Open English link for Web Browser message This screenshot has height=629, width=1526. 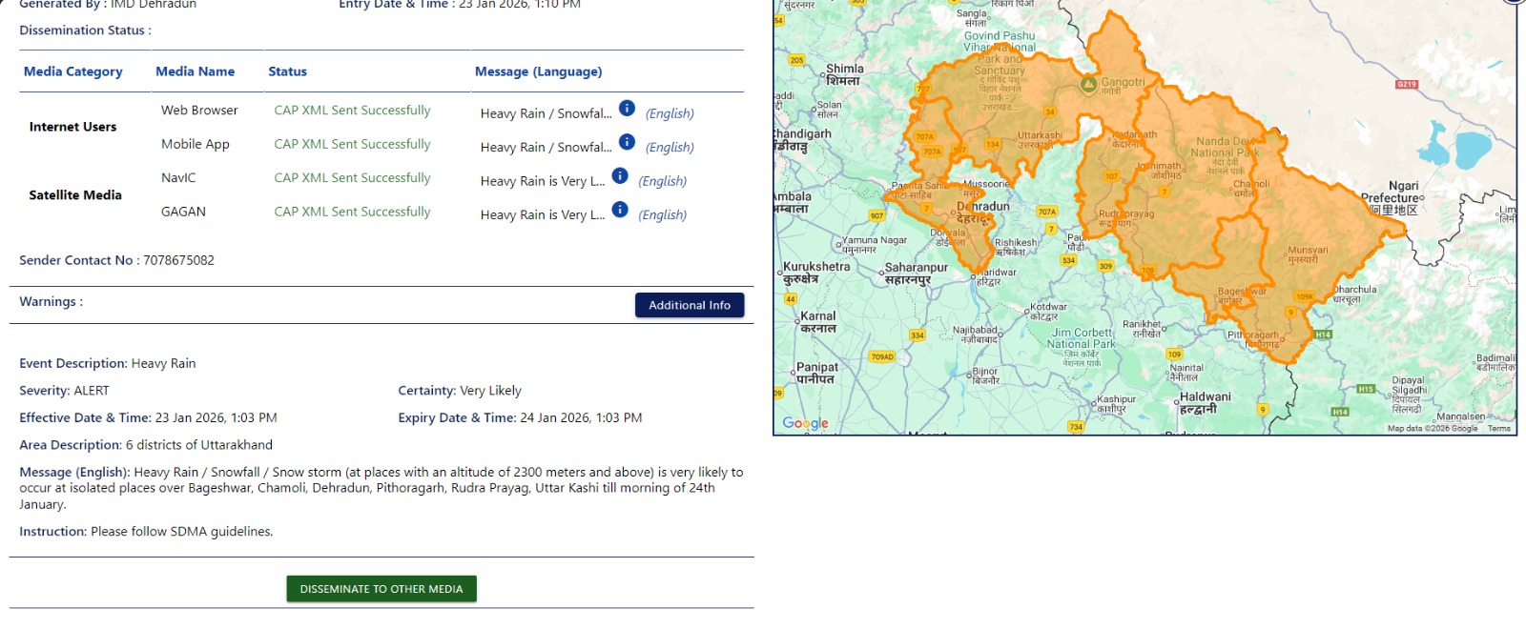[670, 113]
